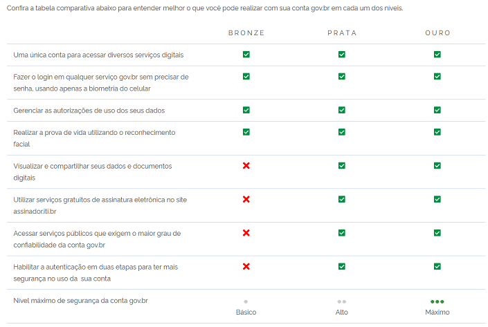Click Bronze red X for two-step authentication row
The image size is (488, 327).
pos(246,266)
